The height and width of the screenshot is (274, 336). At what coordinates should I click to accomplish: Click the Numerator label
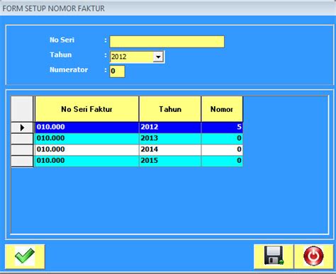(x=69, y=70)
